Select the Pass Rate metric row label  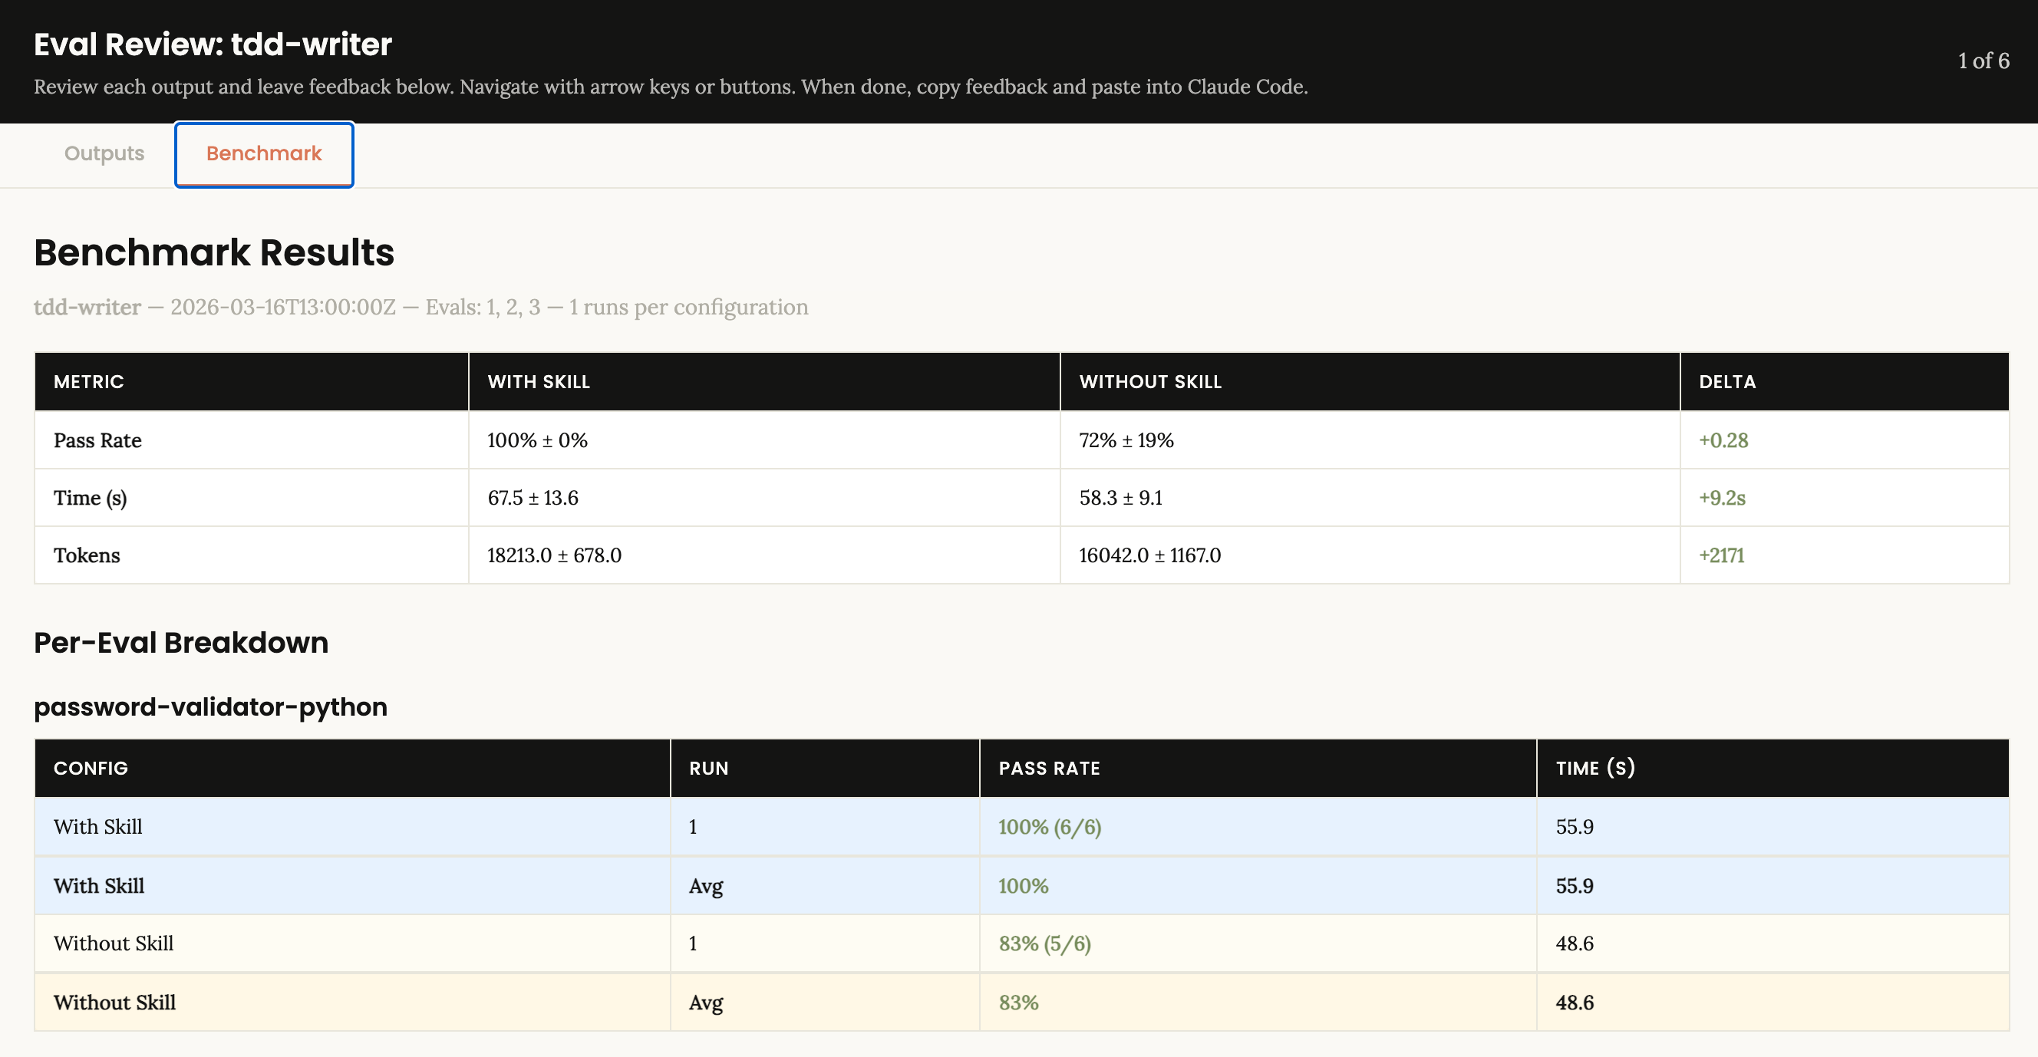pyautogui.click(x=97, y=440)
